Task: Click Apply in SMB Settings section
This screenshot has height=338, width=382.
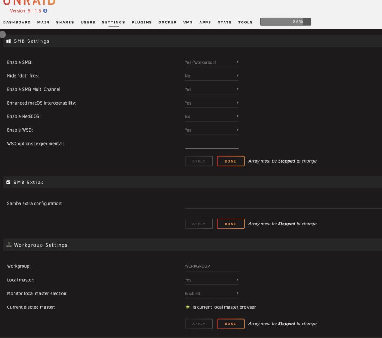Action: [199, 161]
